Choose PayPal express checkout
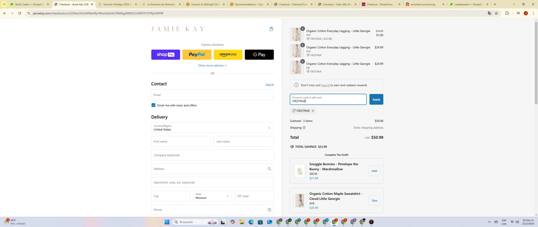538x227 pixels. 197,55
